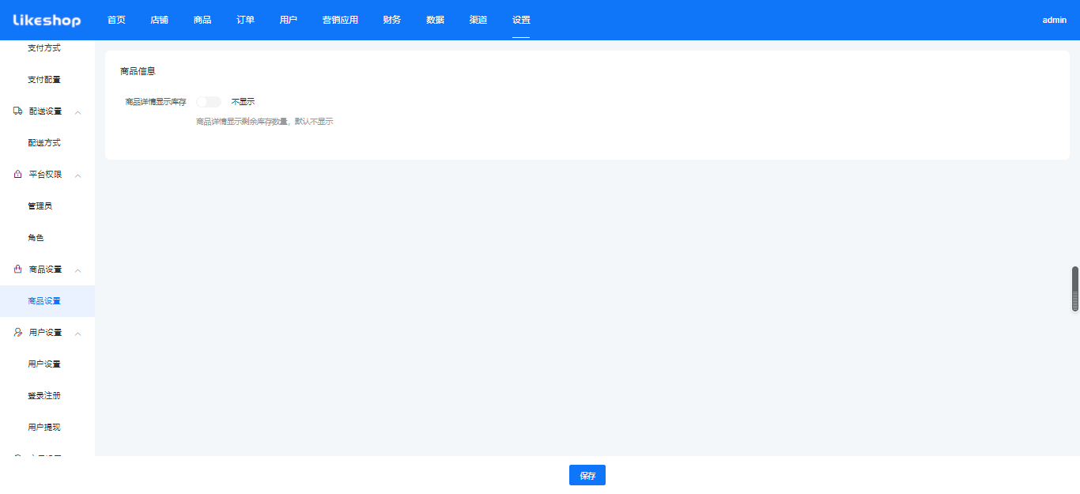Click the truck icon beside 配送设置

coord(17,111)
